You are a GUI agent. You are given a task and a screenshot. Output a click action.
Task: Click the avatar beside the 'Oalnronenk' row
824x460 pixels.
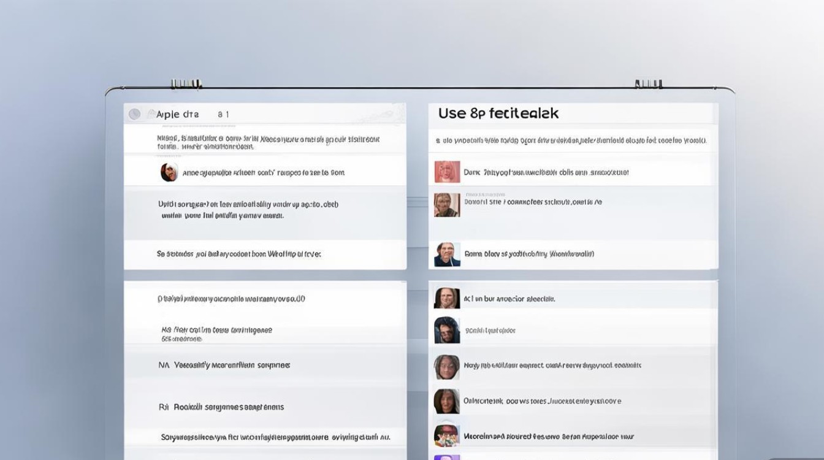click(447, 401)
